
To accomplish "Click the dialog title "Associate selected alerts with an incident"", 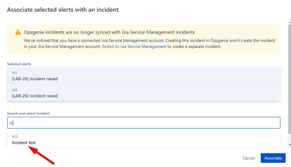I will coord(63,10).
